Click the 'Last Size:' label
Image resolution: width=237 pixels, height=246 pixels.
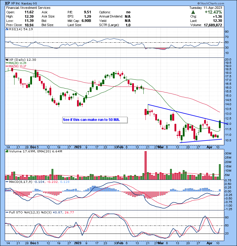coord(74,25)
